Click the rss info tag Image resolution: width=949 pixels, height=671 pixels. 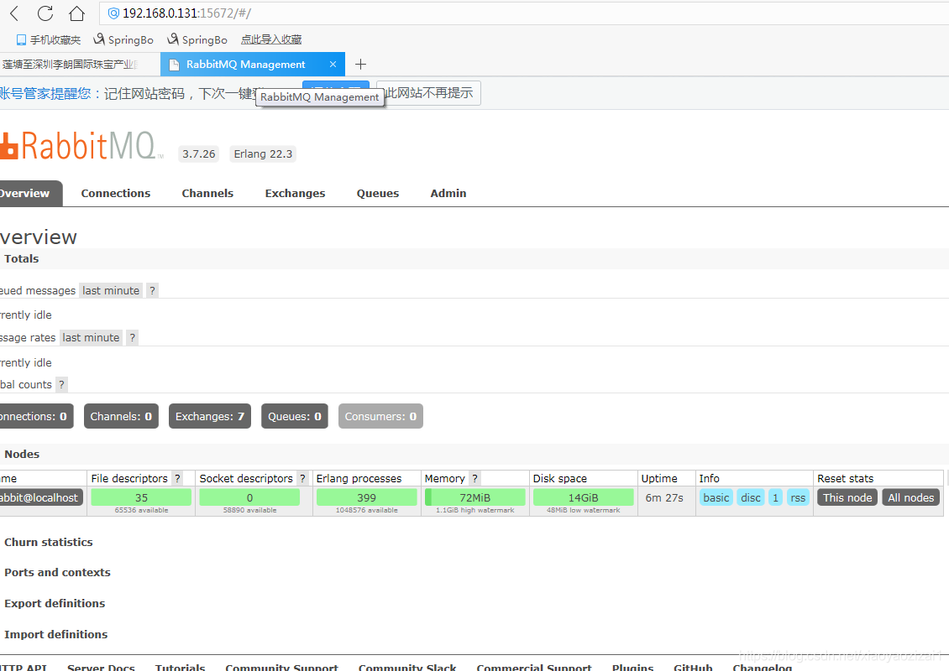[x=798, y=498]
